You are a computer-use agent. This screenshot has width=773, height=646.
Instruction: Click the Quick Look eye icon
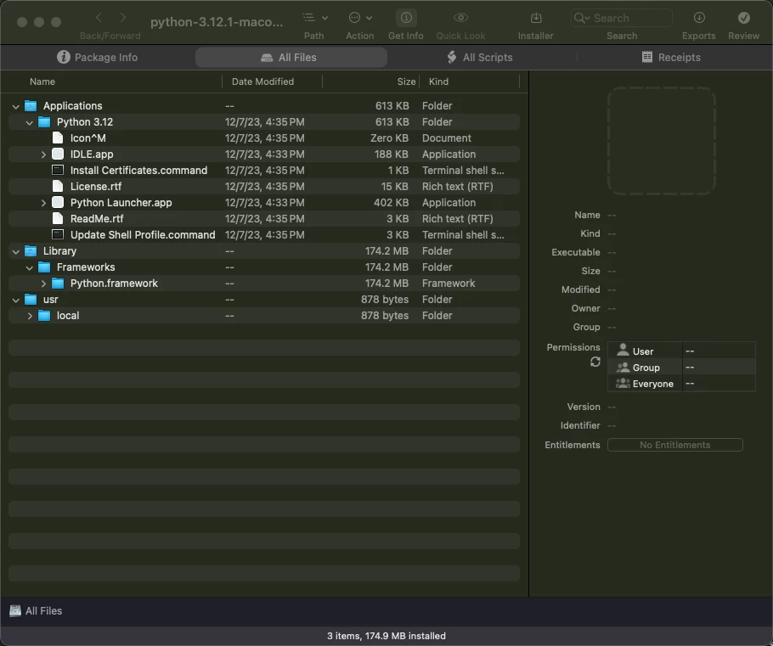pos(460,18)
